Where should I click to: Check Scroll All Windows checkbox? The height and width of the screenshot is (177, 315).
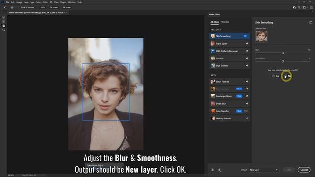click(x=20, y=7)
